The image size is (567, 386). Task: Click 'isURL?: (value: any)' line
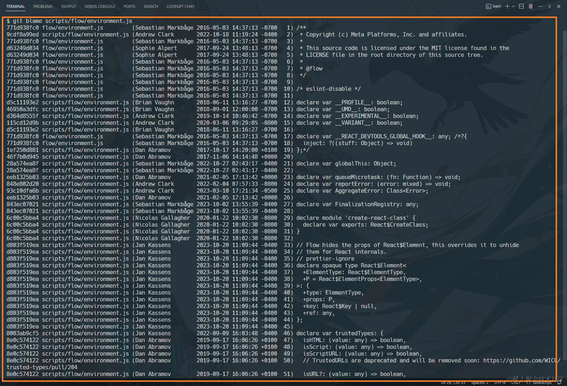click(354, 374)
